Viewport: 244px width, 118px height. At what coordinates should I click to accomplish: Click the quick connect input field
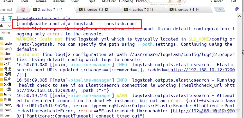6,9
